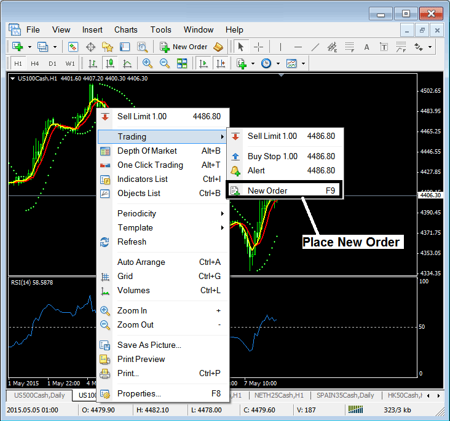
Task: Launch the Strategy Tester magnifier icon
Action: (142, 47)
